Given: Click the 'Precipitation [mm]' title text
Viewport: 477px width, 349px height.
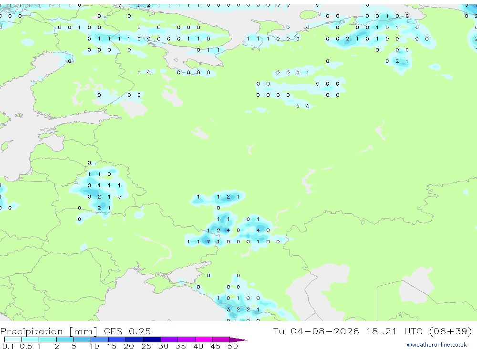Looking at the screenshot, I should [49, 331].
